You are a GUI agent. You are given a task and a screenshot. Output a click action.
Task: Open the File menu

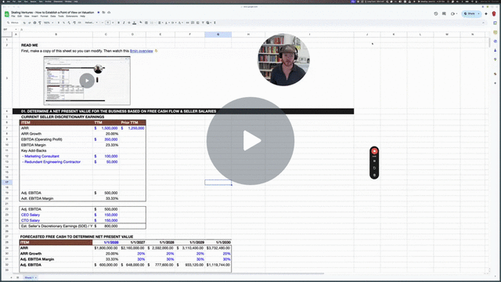[13, 16]
